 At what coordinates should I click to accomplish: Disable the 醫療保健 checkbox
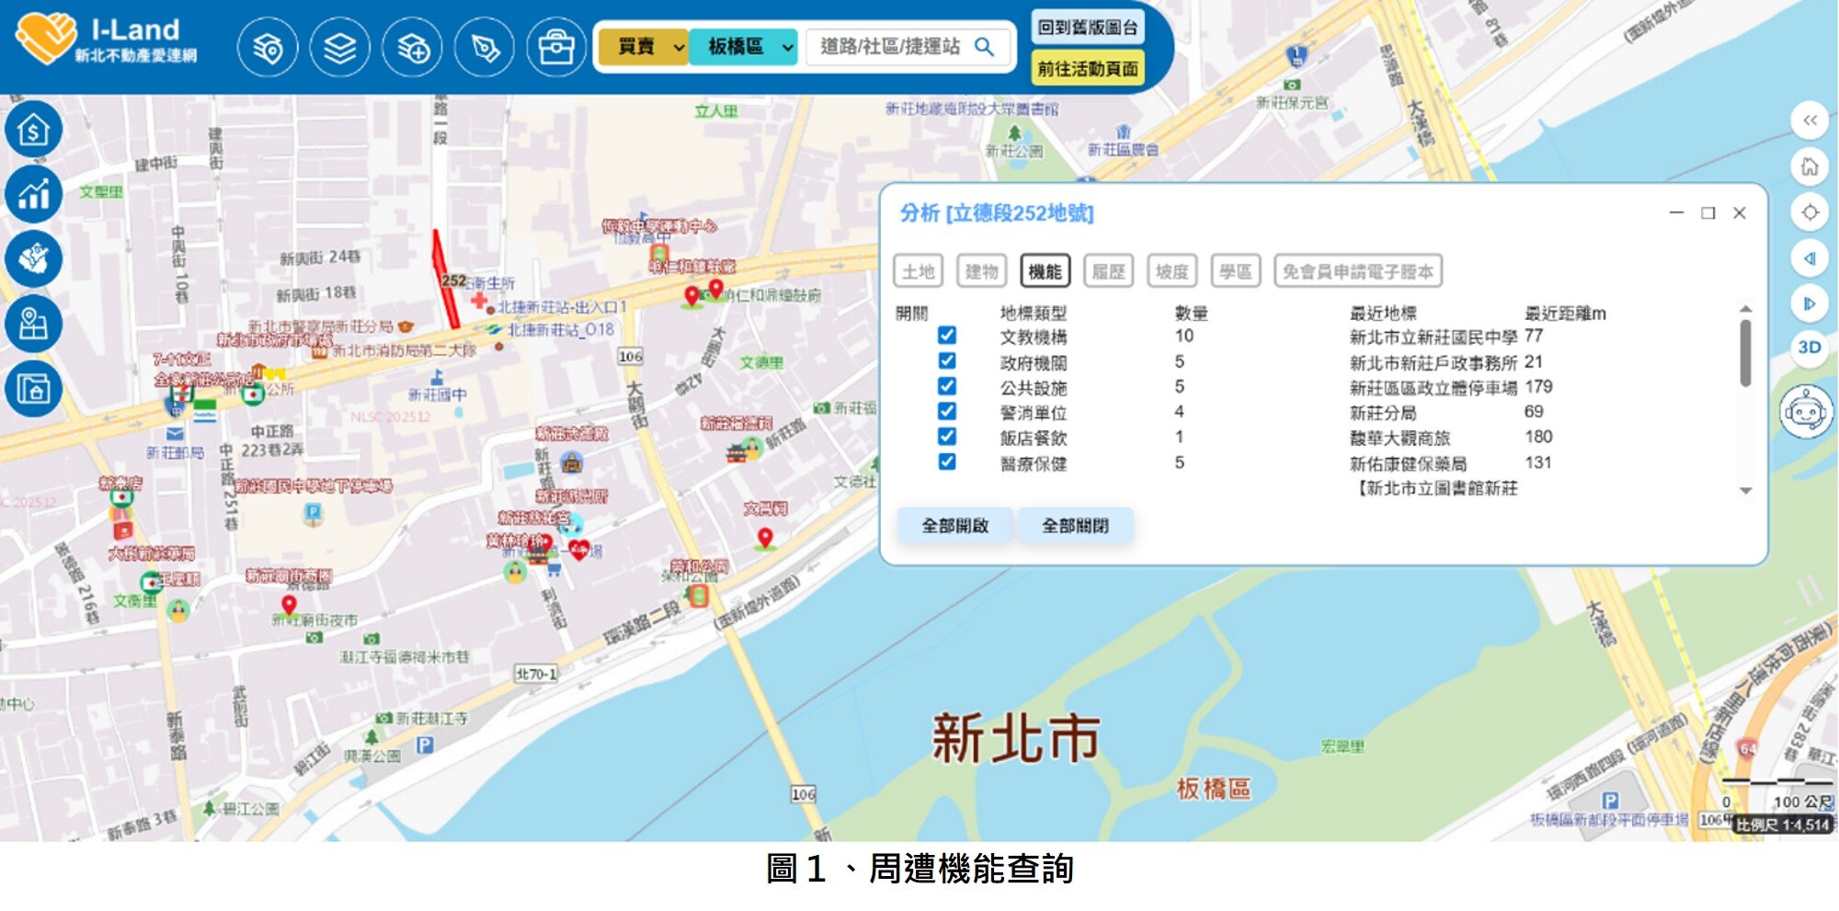[x=946, y=461]
